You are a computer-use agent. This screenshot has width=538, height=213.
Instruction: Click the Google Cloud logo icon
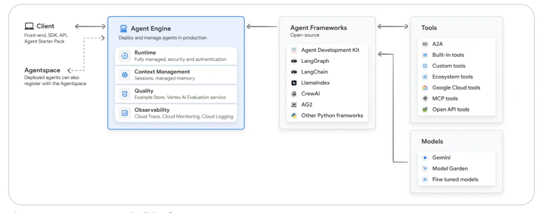pyautogui.click(x=425, y=88)
